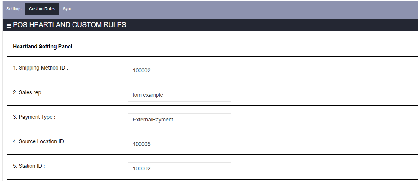Viewport: 418px width, 191px height.
Task: Click the POS HEARTLAND CUSTOM RULES title text
Action: point(70,25)
